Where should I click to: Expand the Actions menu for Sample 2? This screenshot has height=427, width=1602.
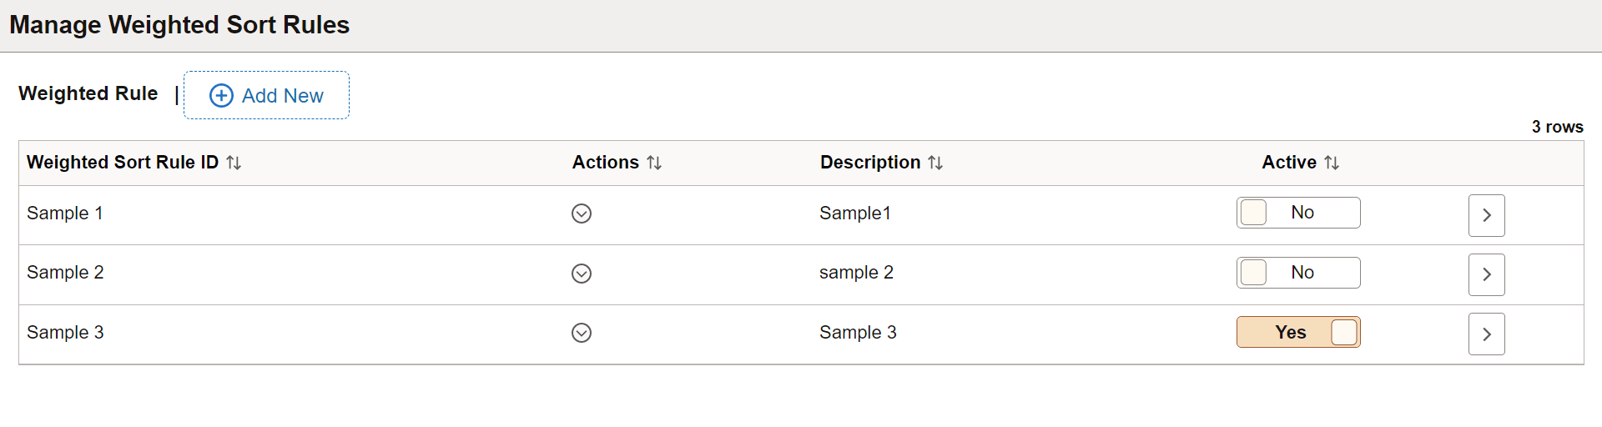point(582,274)
